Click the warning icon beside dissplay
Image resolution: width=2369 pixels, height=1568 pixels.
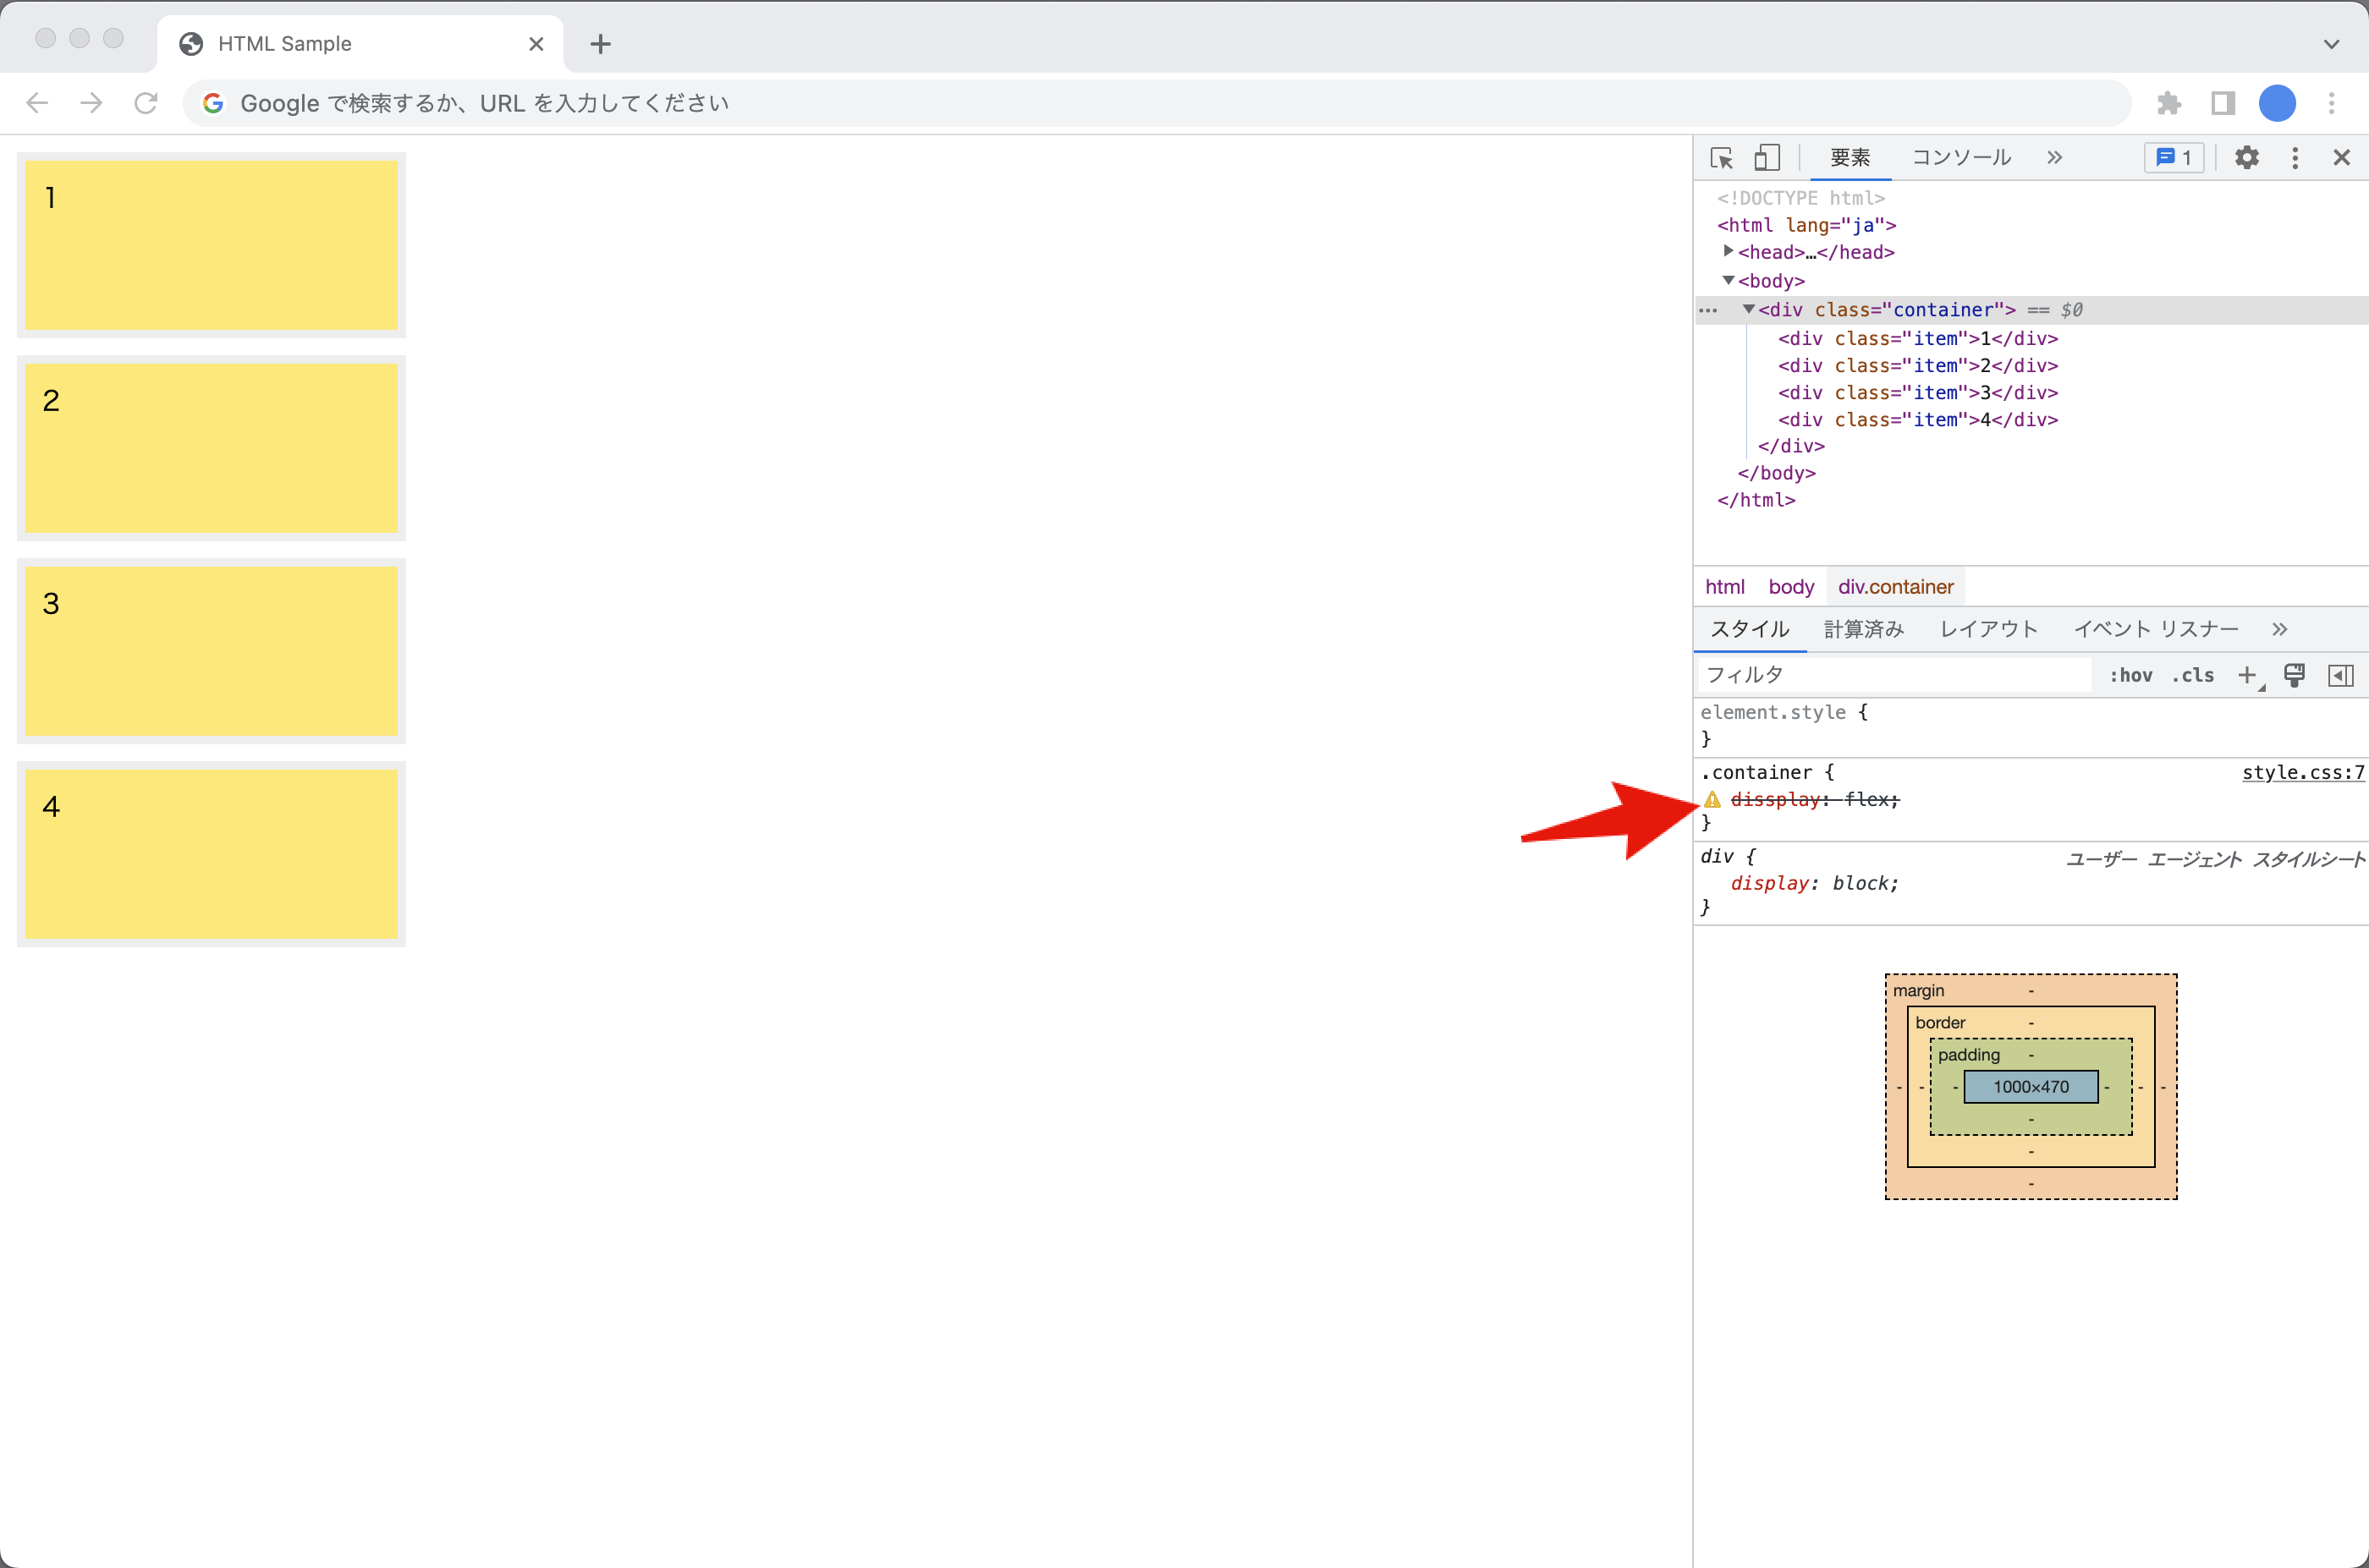(1712, 799)
